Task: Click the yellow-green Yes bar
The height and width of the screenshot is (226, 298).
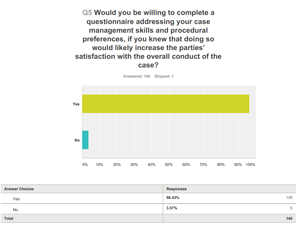Action: [x=166, y=104]
